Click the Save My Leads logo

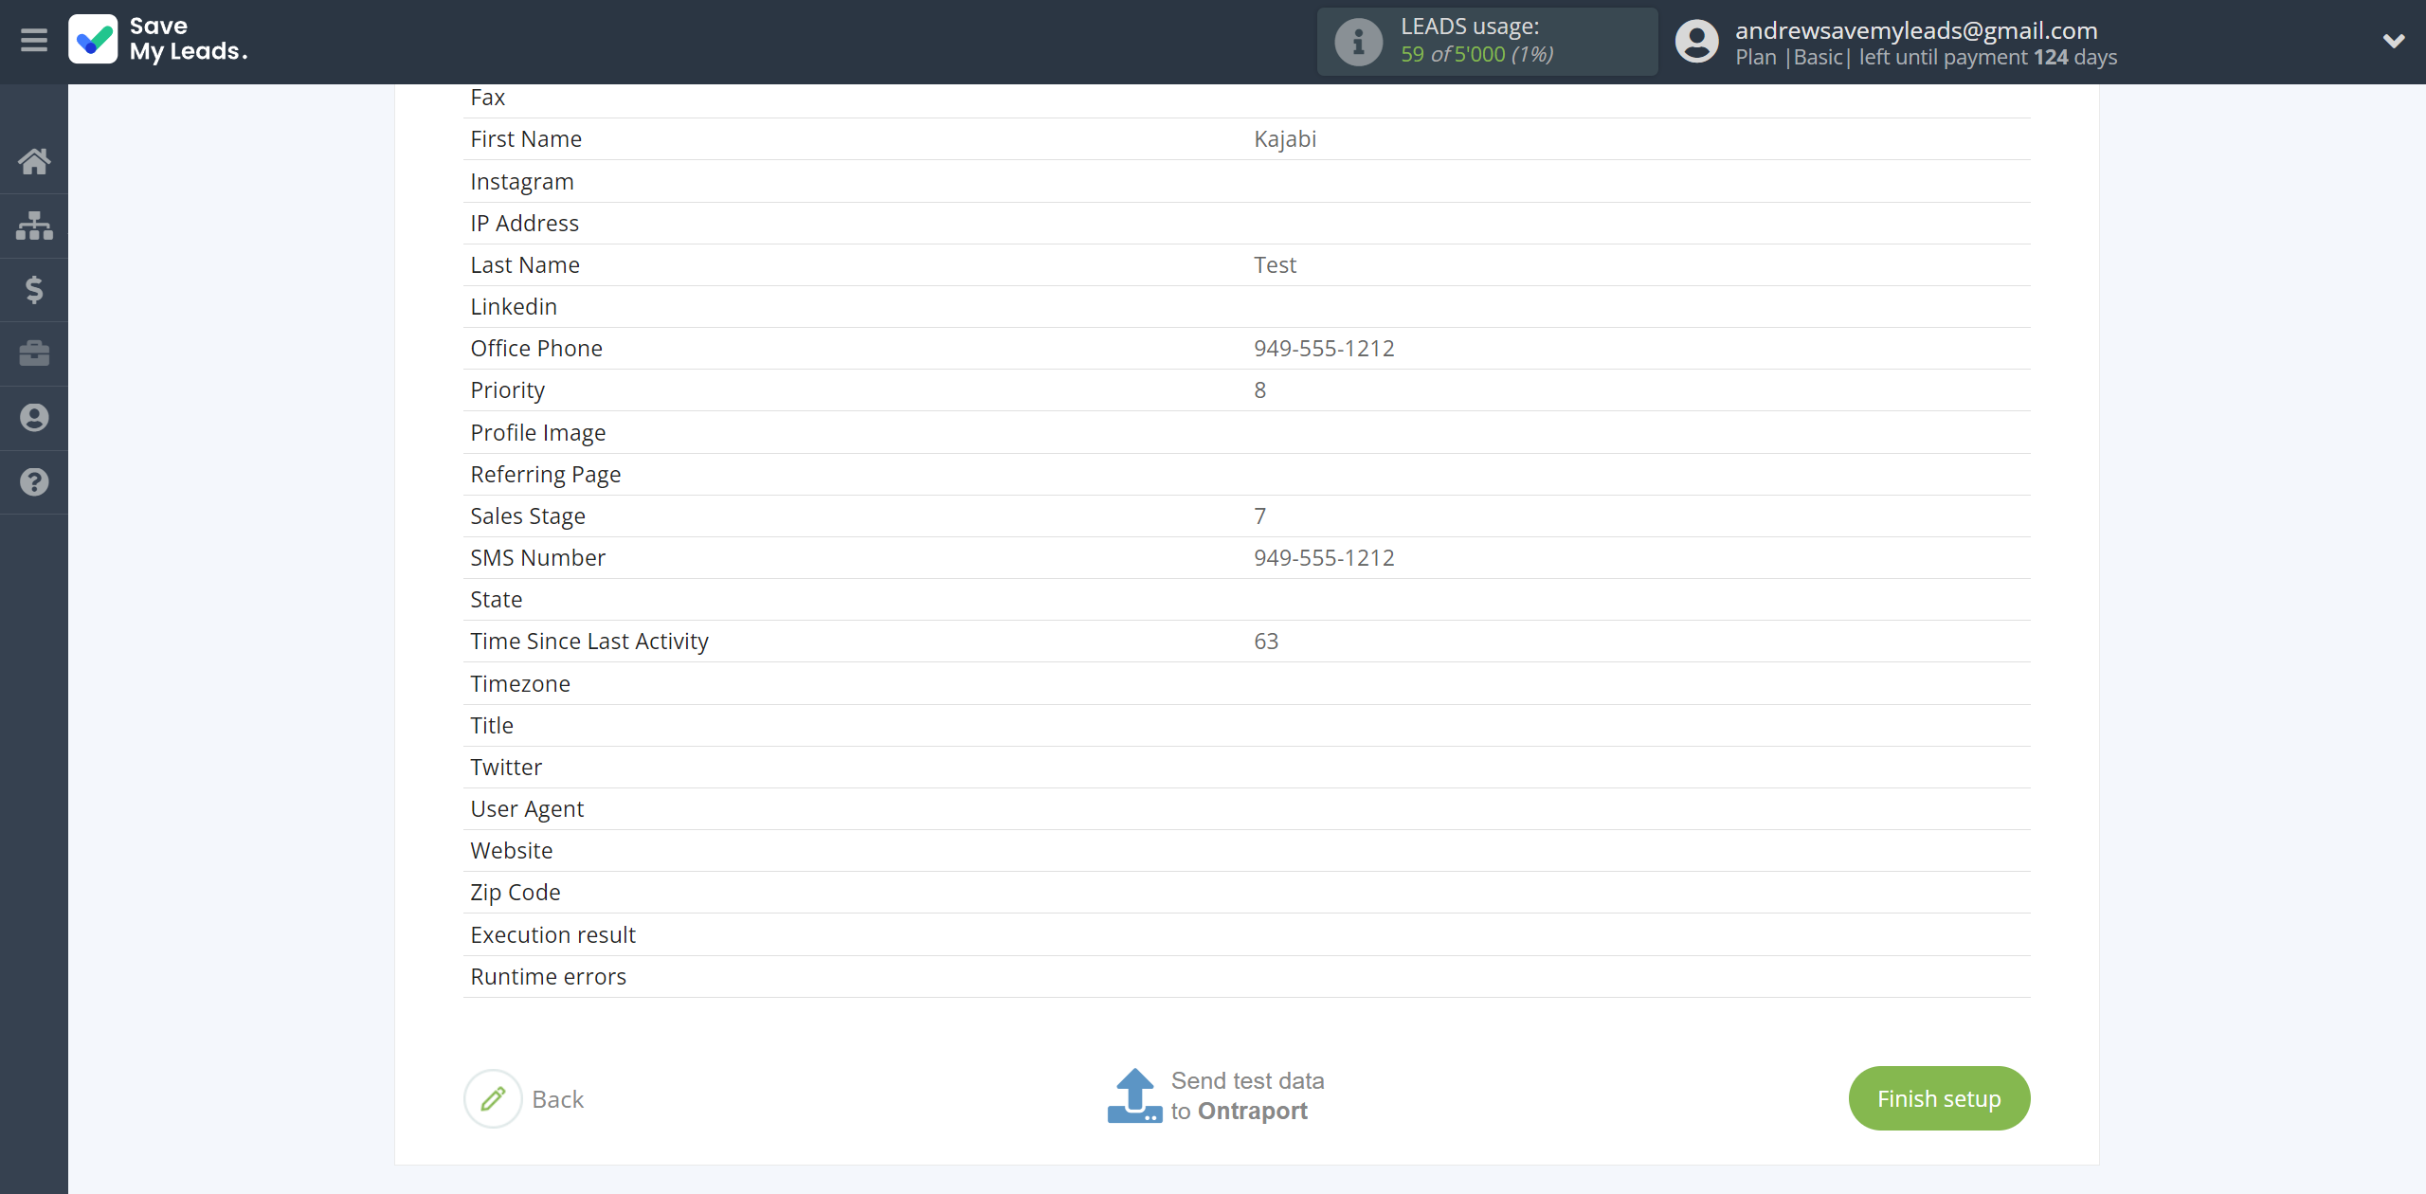pyautogui.click(x=158, y=40)
